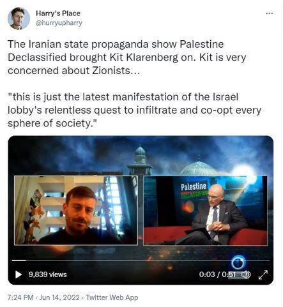
Task: Click the Twitter Web App source label
Action: pyautogui.click(x=112, y=297)
